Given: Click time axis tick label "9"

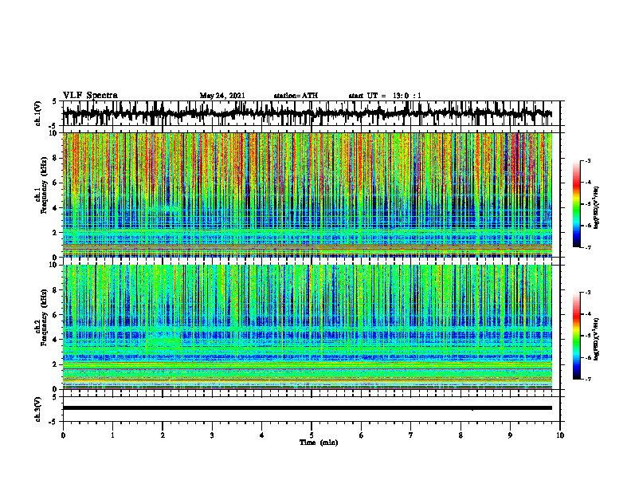Looking at the screenshot, I should [x=510, y=435].
